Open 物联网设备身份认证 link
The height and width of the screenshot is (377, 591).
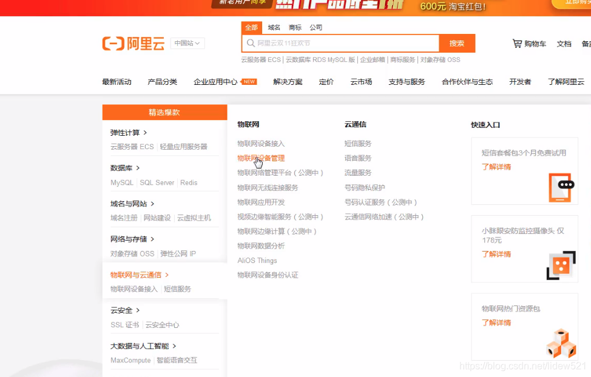[x=268, y=275]
